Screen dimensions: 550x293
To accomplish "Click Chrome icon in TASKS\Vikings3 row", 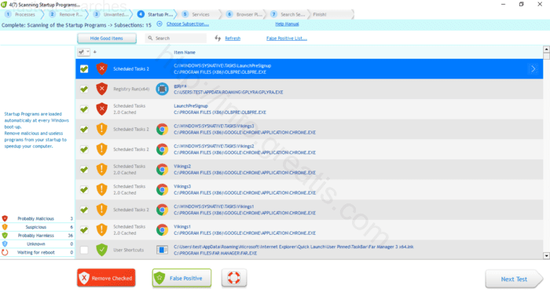I will (x=162, y=130).
